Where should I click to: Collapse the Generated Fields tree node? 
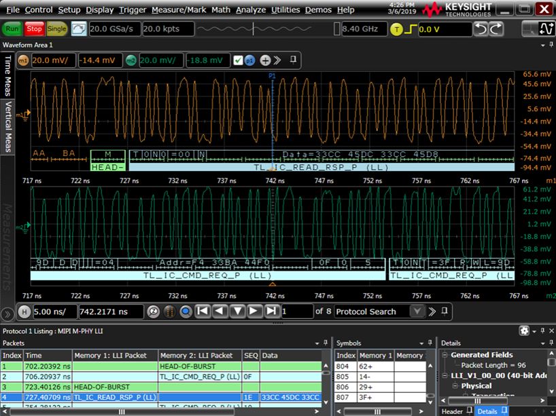445,355
